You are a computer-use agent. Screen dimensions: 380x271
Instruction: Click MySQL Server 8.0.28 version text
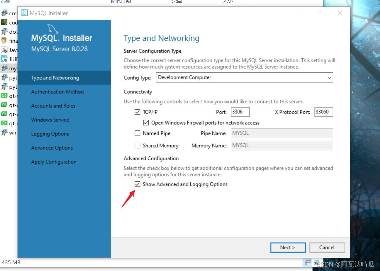(x=59, y=49)
